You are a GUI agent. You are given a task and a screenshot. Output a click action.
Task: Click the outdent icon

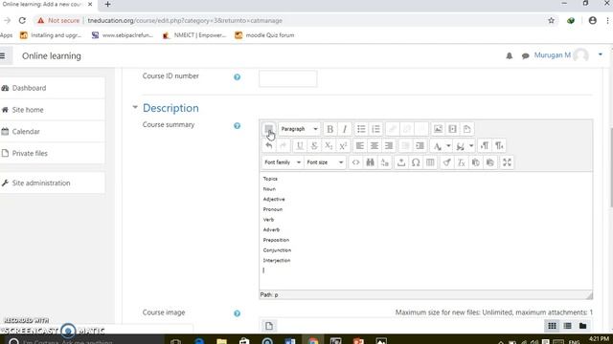tap(405, 146)
